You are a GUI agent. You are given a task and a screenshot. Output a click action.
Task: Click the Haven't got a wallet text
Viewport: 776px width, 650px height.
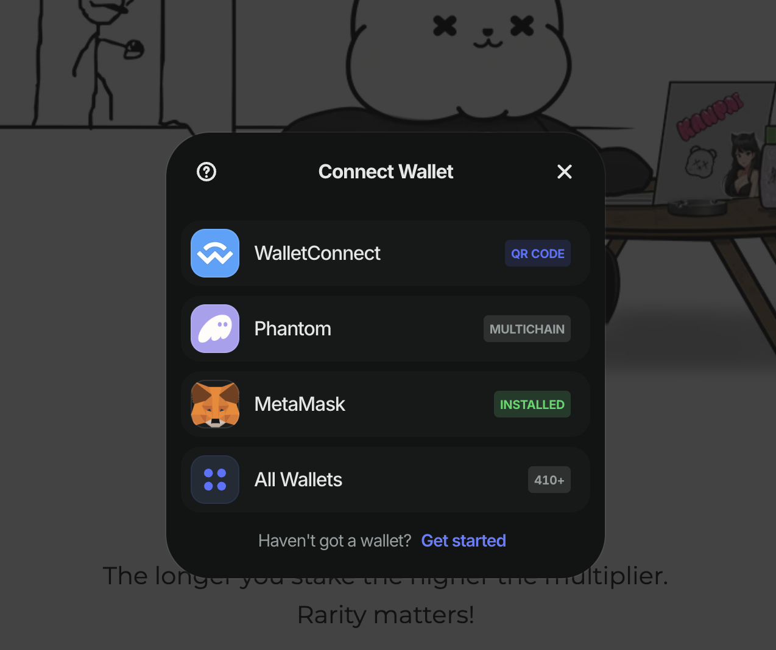pyautogui.click(x=334, y=540)
